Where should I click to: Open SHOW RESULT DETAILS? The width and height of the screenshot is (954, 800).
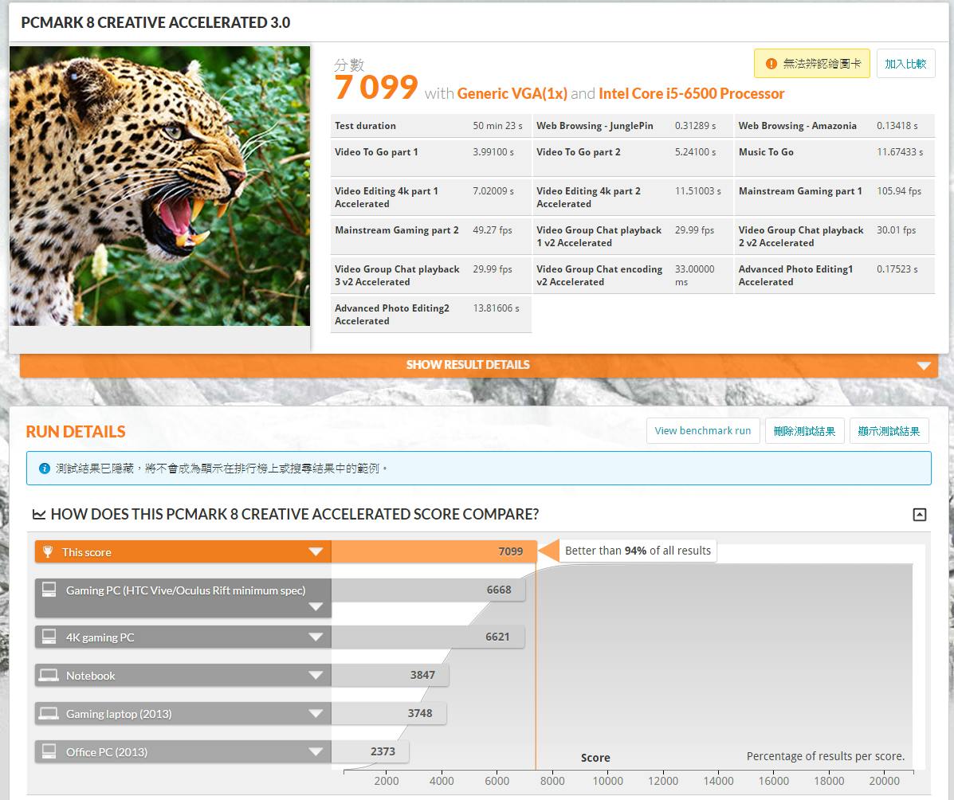click(479, 365)
